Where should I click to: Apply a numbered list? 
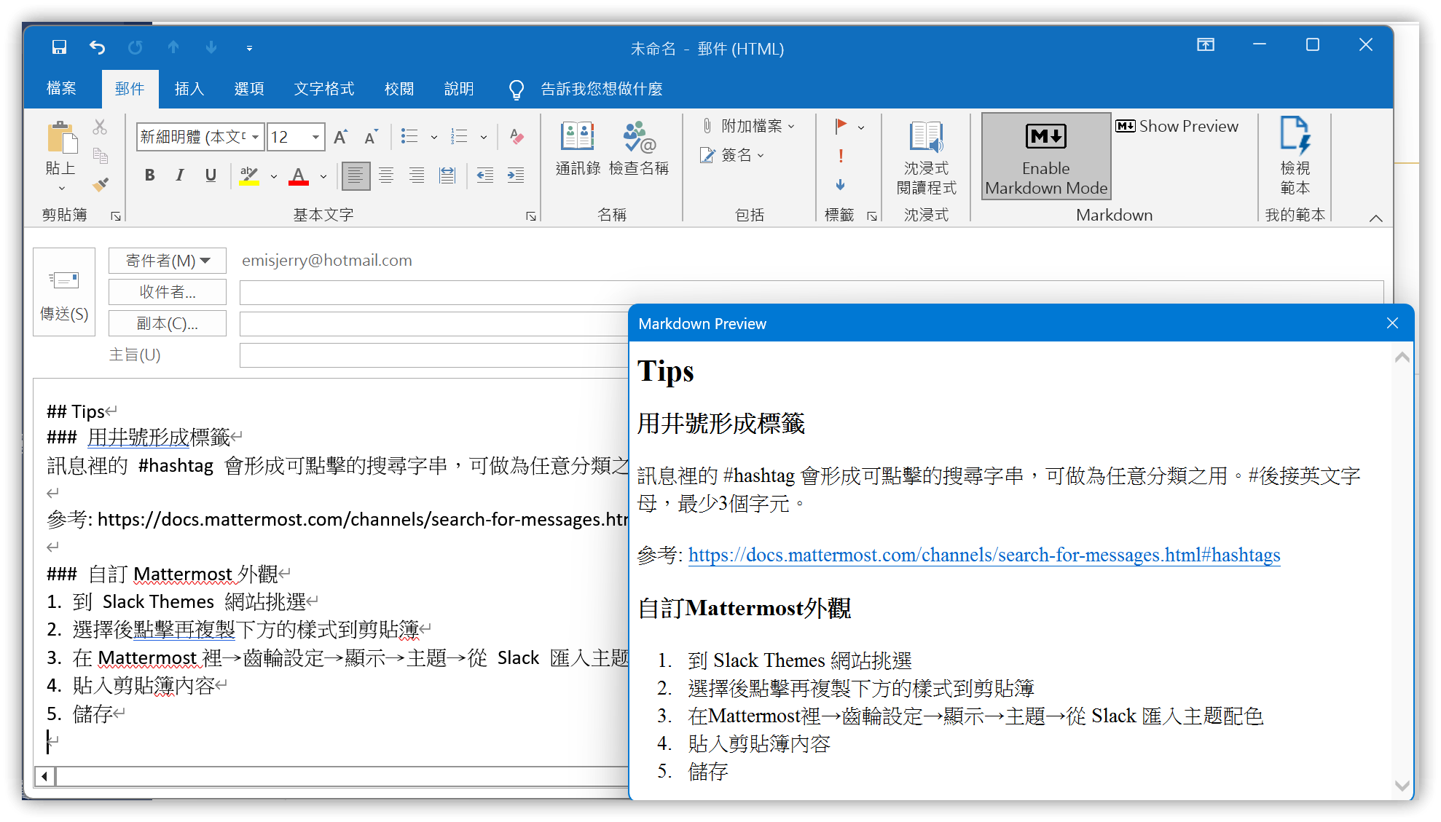click(459, 136)
